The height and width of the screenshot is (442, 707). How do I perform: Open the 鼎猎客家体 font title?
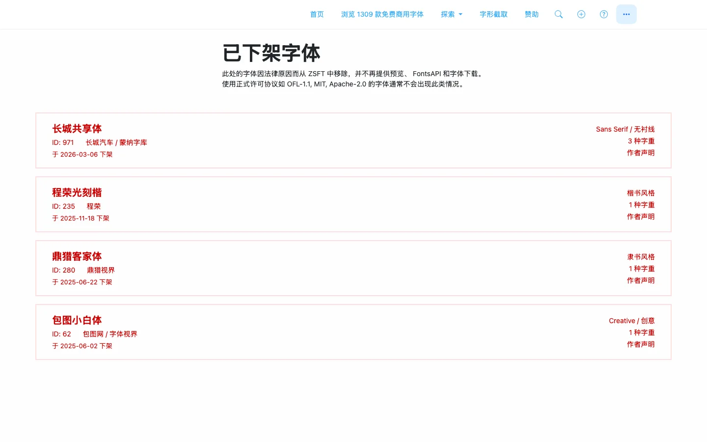77,256
